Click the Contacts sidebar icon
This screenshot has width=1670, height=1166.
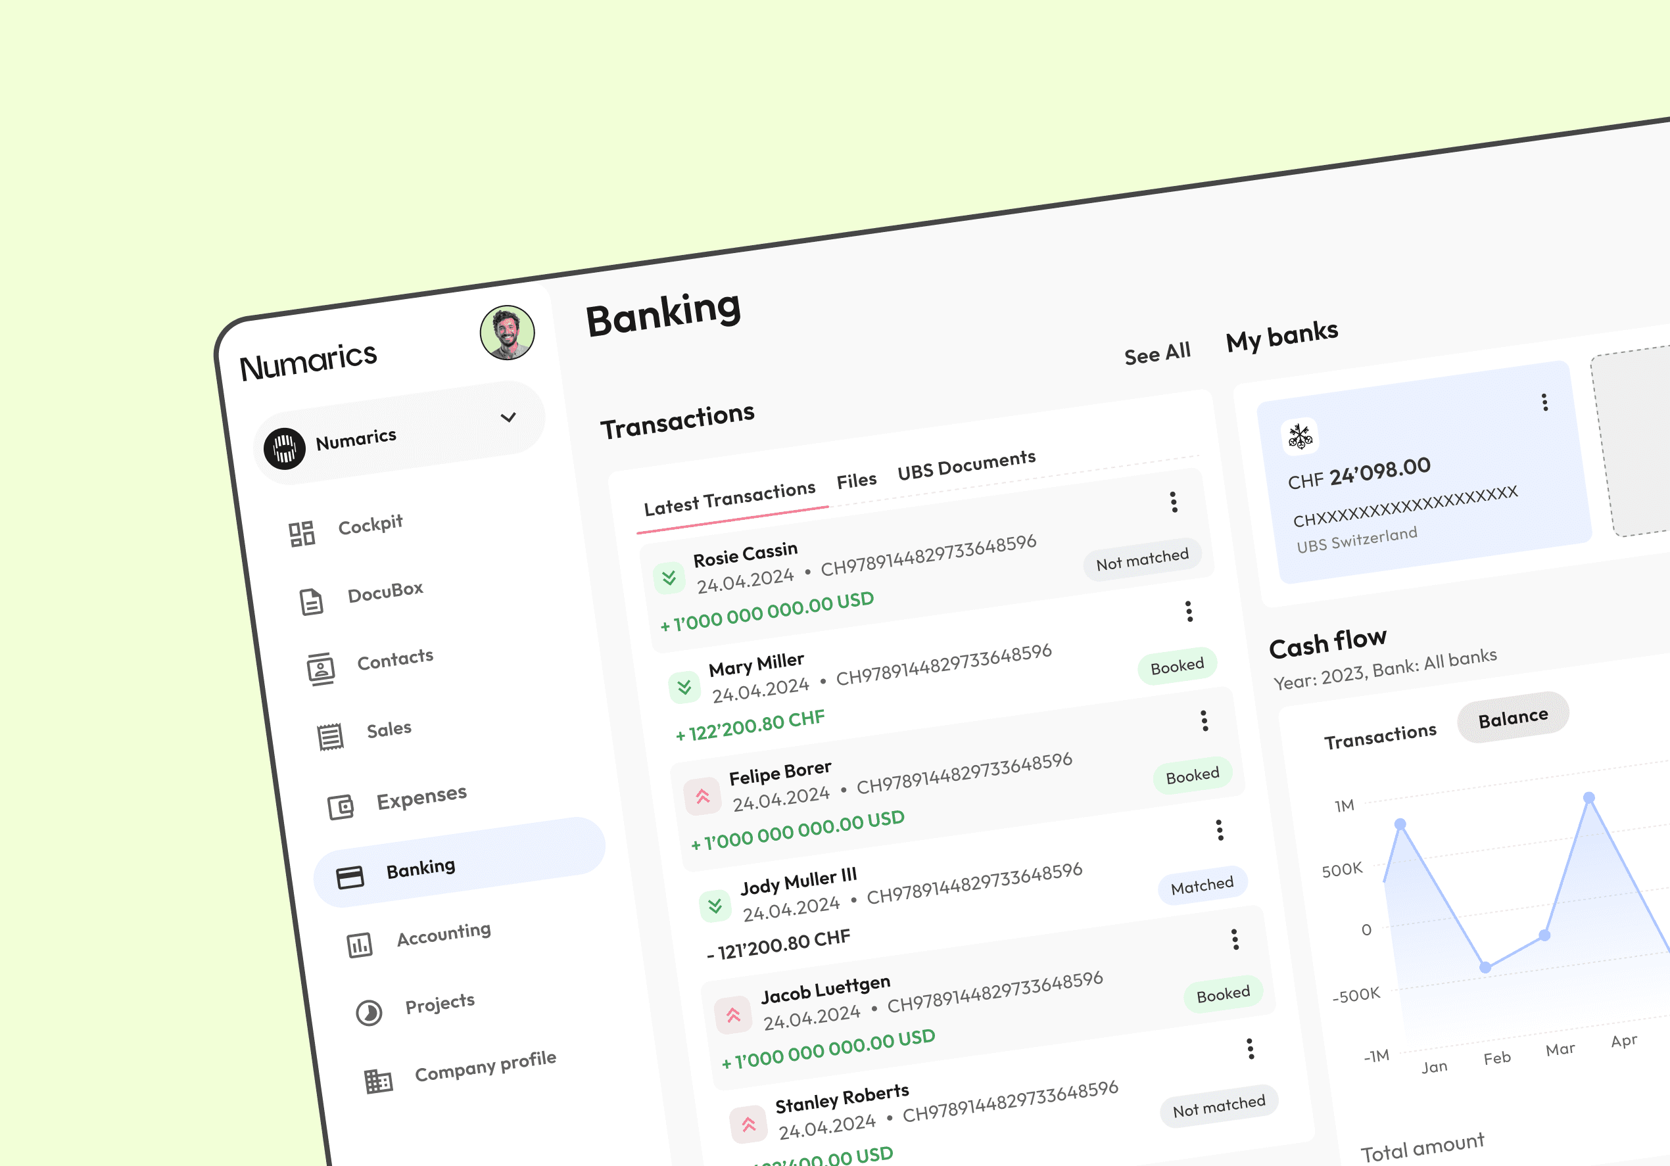coord(321,669)
